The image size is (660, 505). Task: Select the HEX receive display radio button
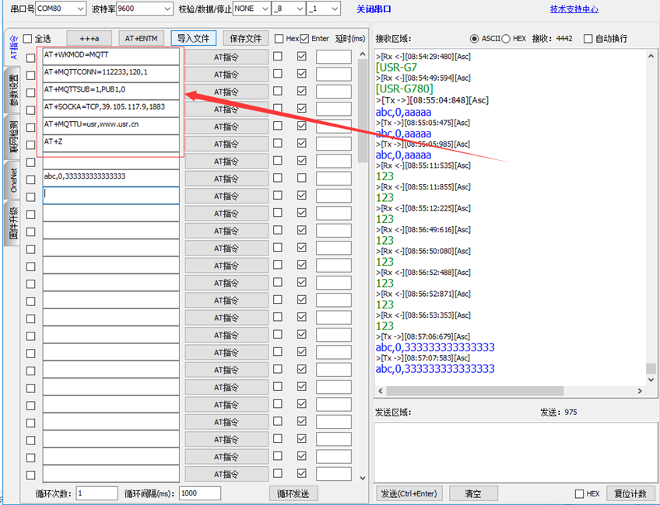[506, 39]
